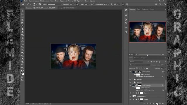The height and width of the screenshot is (105, 187).
Task: Select the Zoom tool in left toolbar
Action: [x=22, y=64]
